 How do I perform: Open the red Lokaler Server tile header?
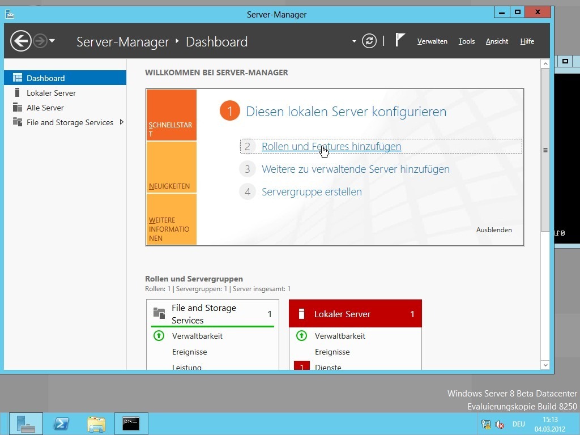point(355,314)
